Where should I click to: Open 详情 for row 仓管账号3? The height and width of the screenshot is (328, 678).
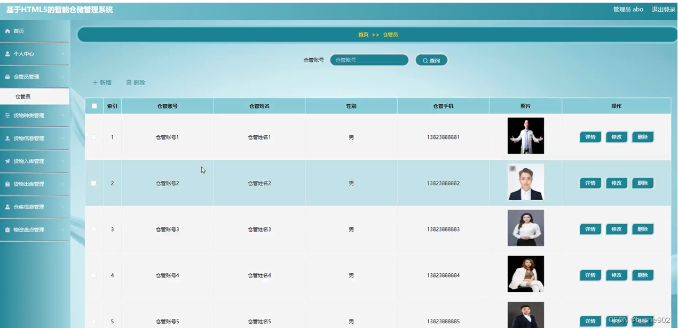click(x=590, y=229)
